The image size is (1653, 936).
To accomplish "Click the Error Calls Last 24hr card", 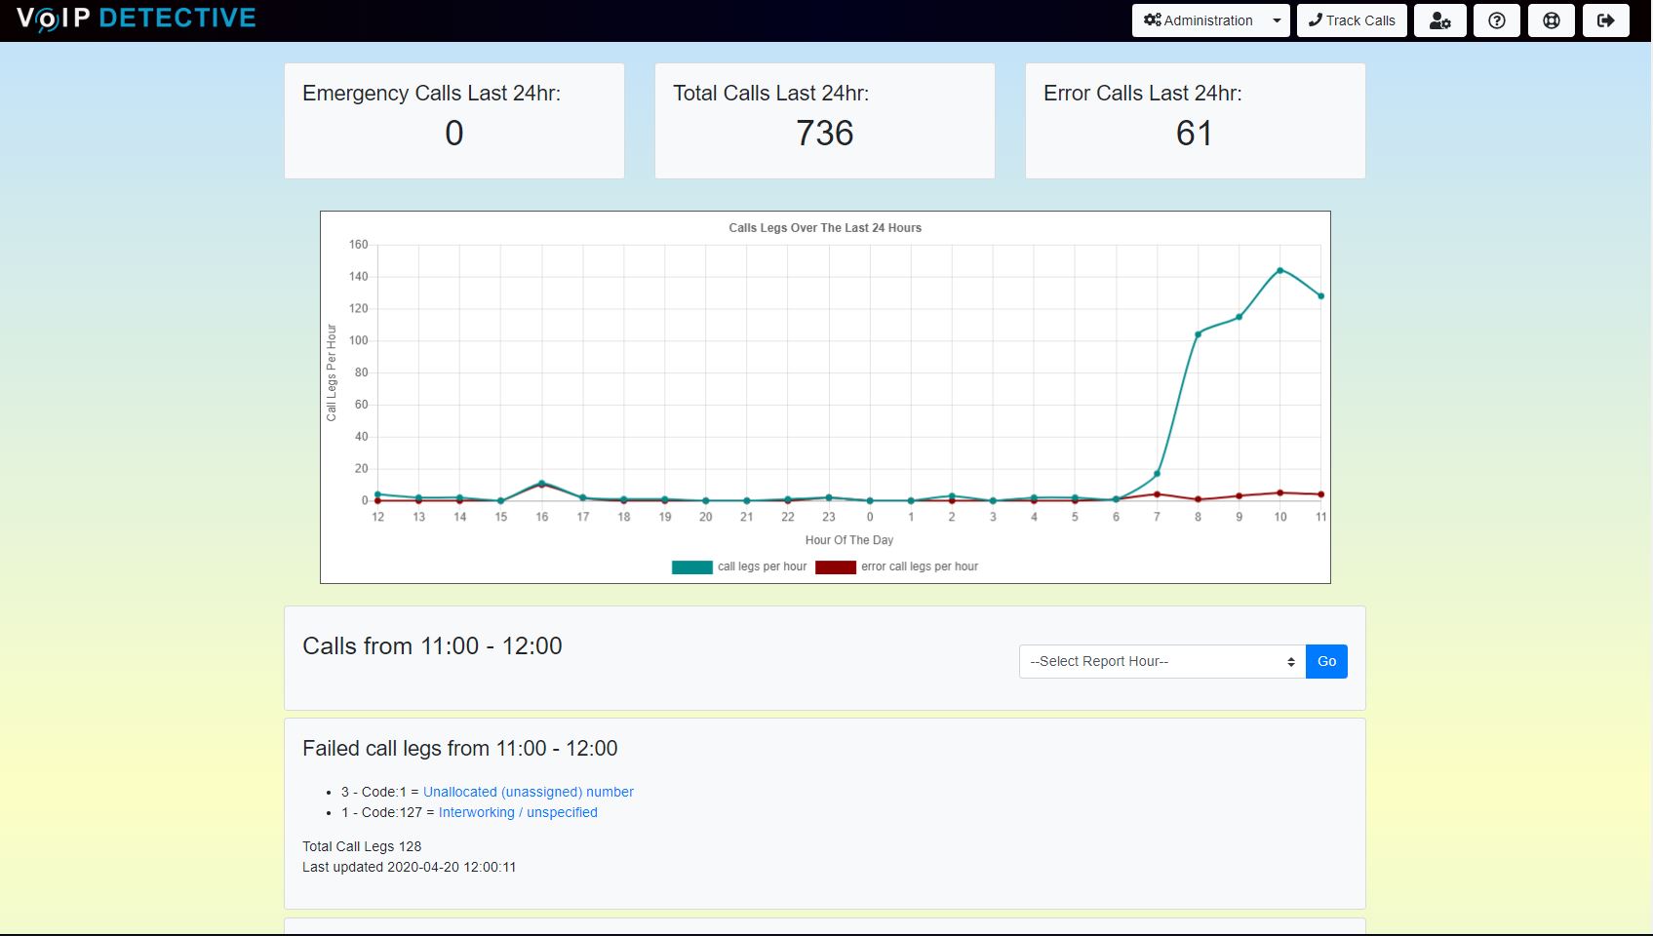I will click(1195, 121).
